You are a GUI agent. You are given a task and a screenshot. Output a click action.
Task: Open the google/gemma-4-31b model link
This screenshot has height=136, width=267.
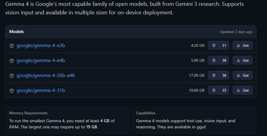point(41,90)
